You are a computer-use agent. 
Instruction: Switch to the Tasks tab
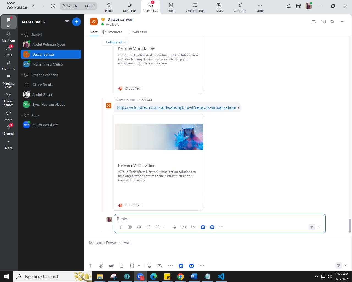coord(219,7)
